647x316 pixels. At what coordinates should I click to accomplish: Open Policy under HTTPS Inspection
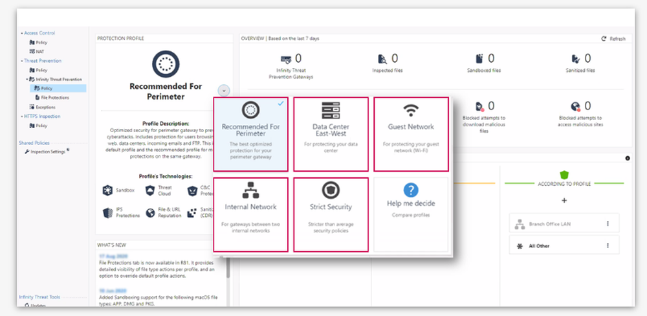38,126
